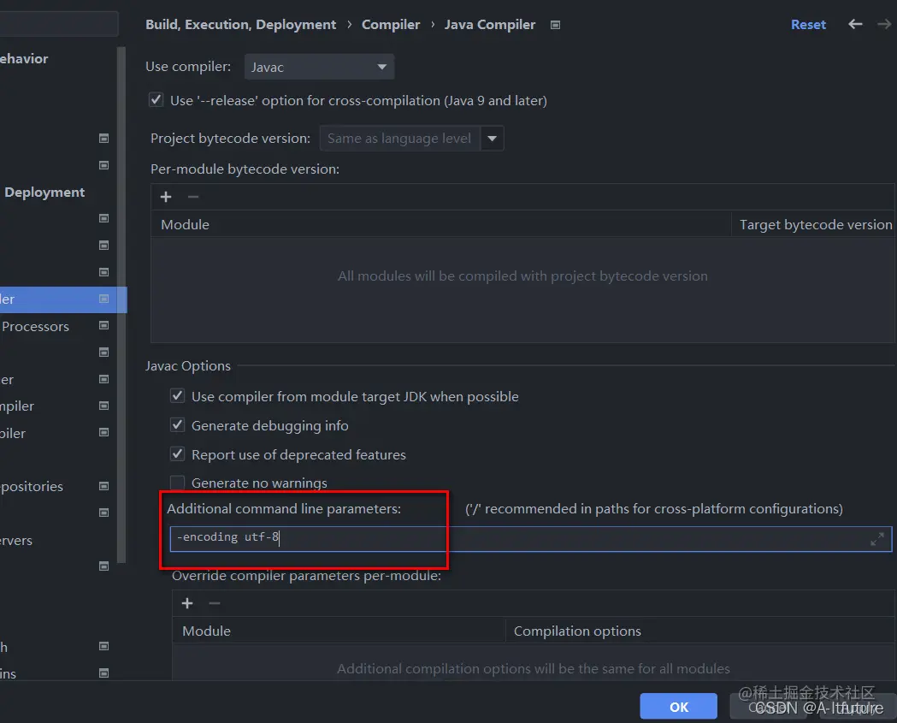Image resolution: width=897 pixels, height=723 pixels.
Task: Toggle Use compiler from module target JDK
Action: click(x=177, y=395)
